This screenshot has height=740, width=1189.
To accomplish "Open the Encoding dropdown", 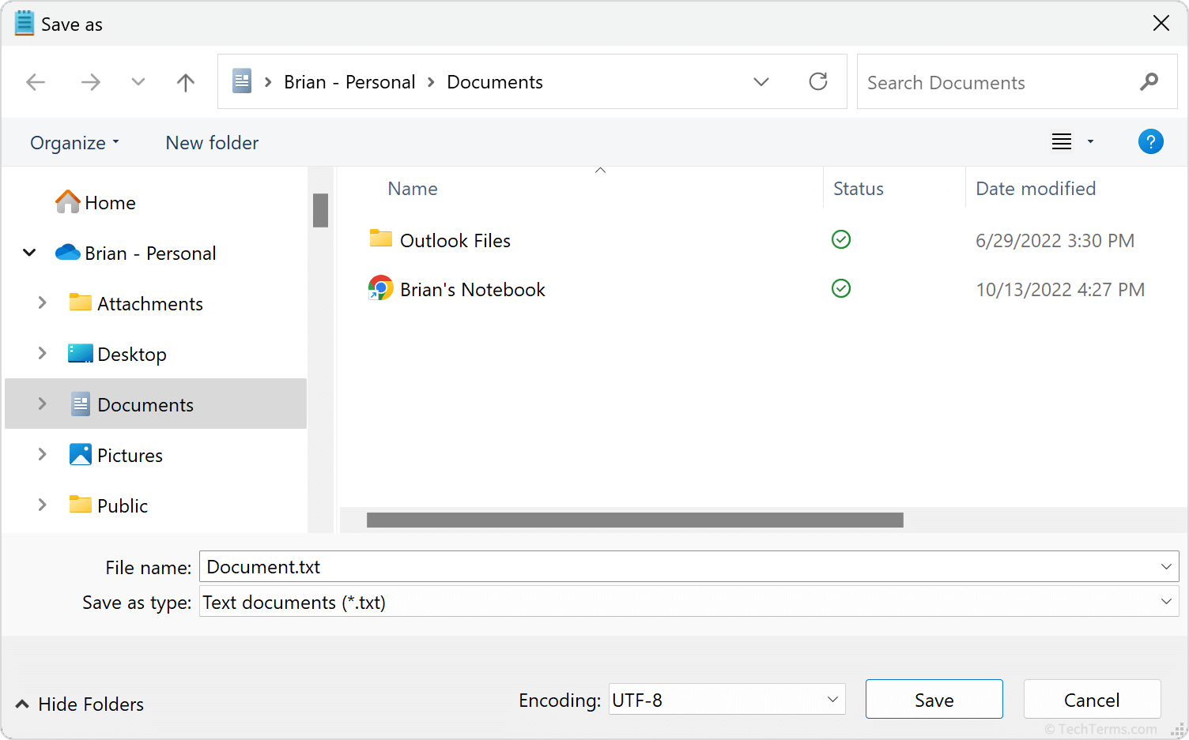I will 832,699.
